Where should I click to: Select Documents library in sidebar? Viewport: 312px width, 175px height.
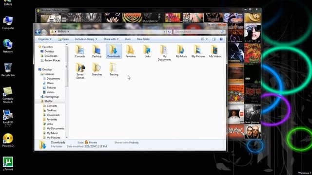pos(51,79)
